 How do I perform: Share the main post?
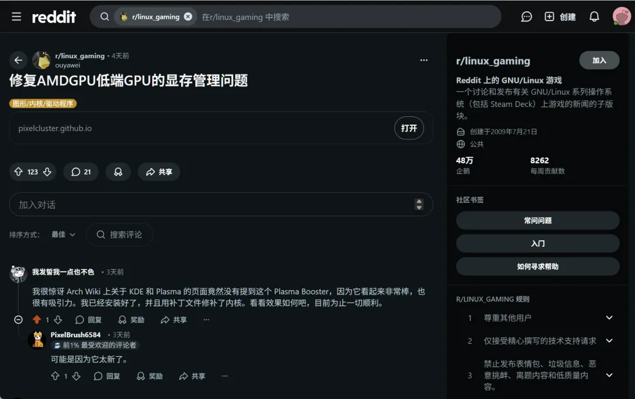159,172
